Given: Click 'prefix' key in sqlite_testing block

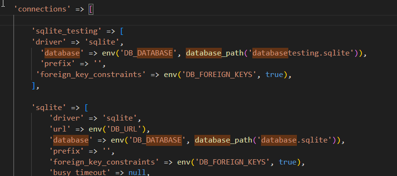Looking at the screenshot, I should coord(58,64).
